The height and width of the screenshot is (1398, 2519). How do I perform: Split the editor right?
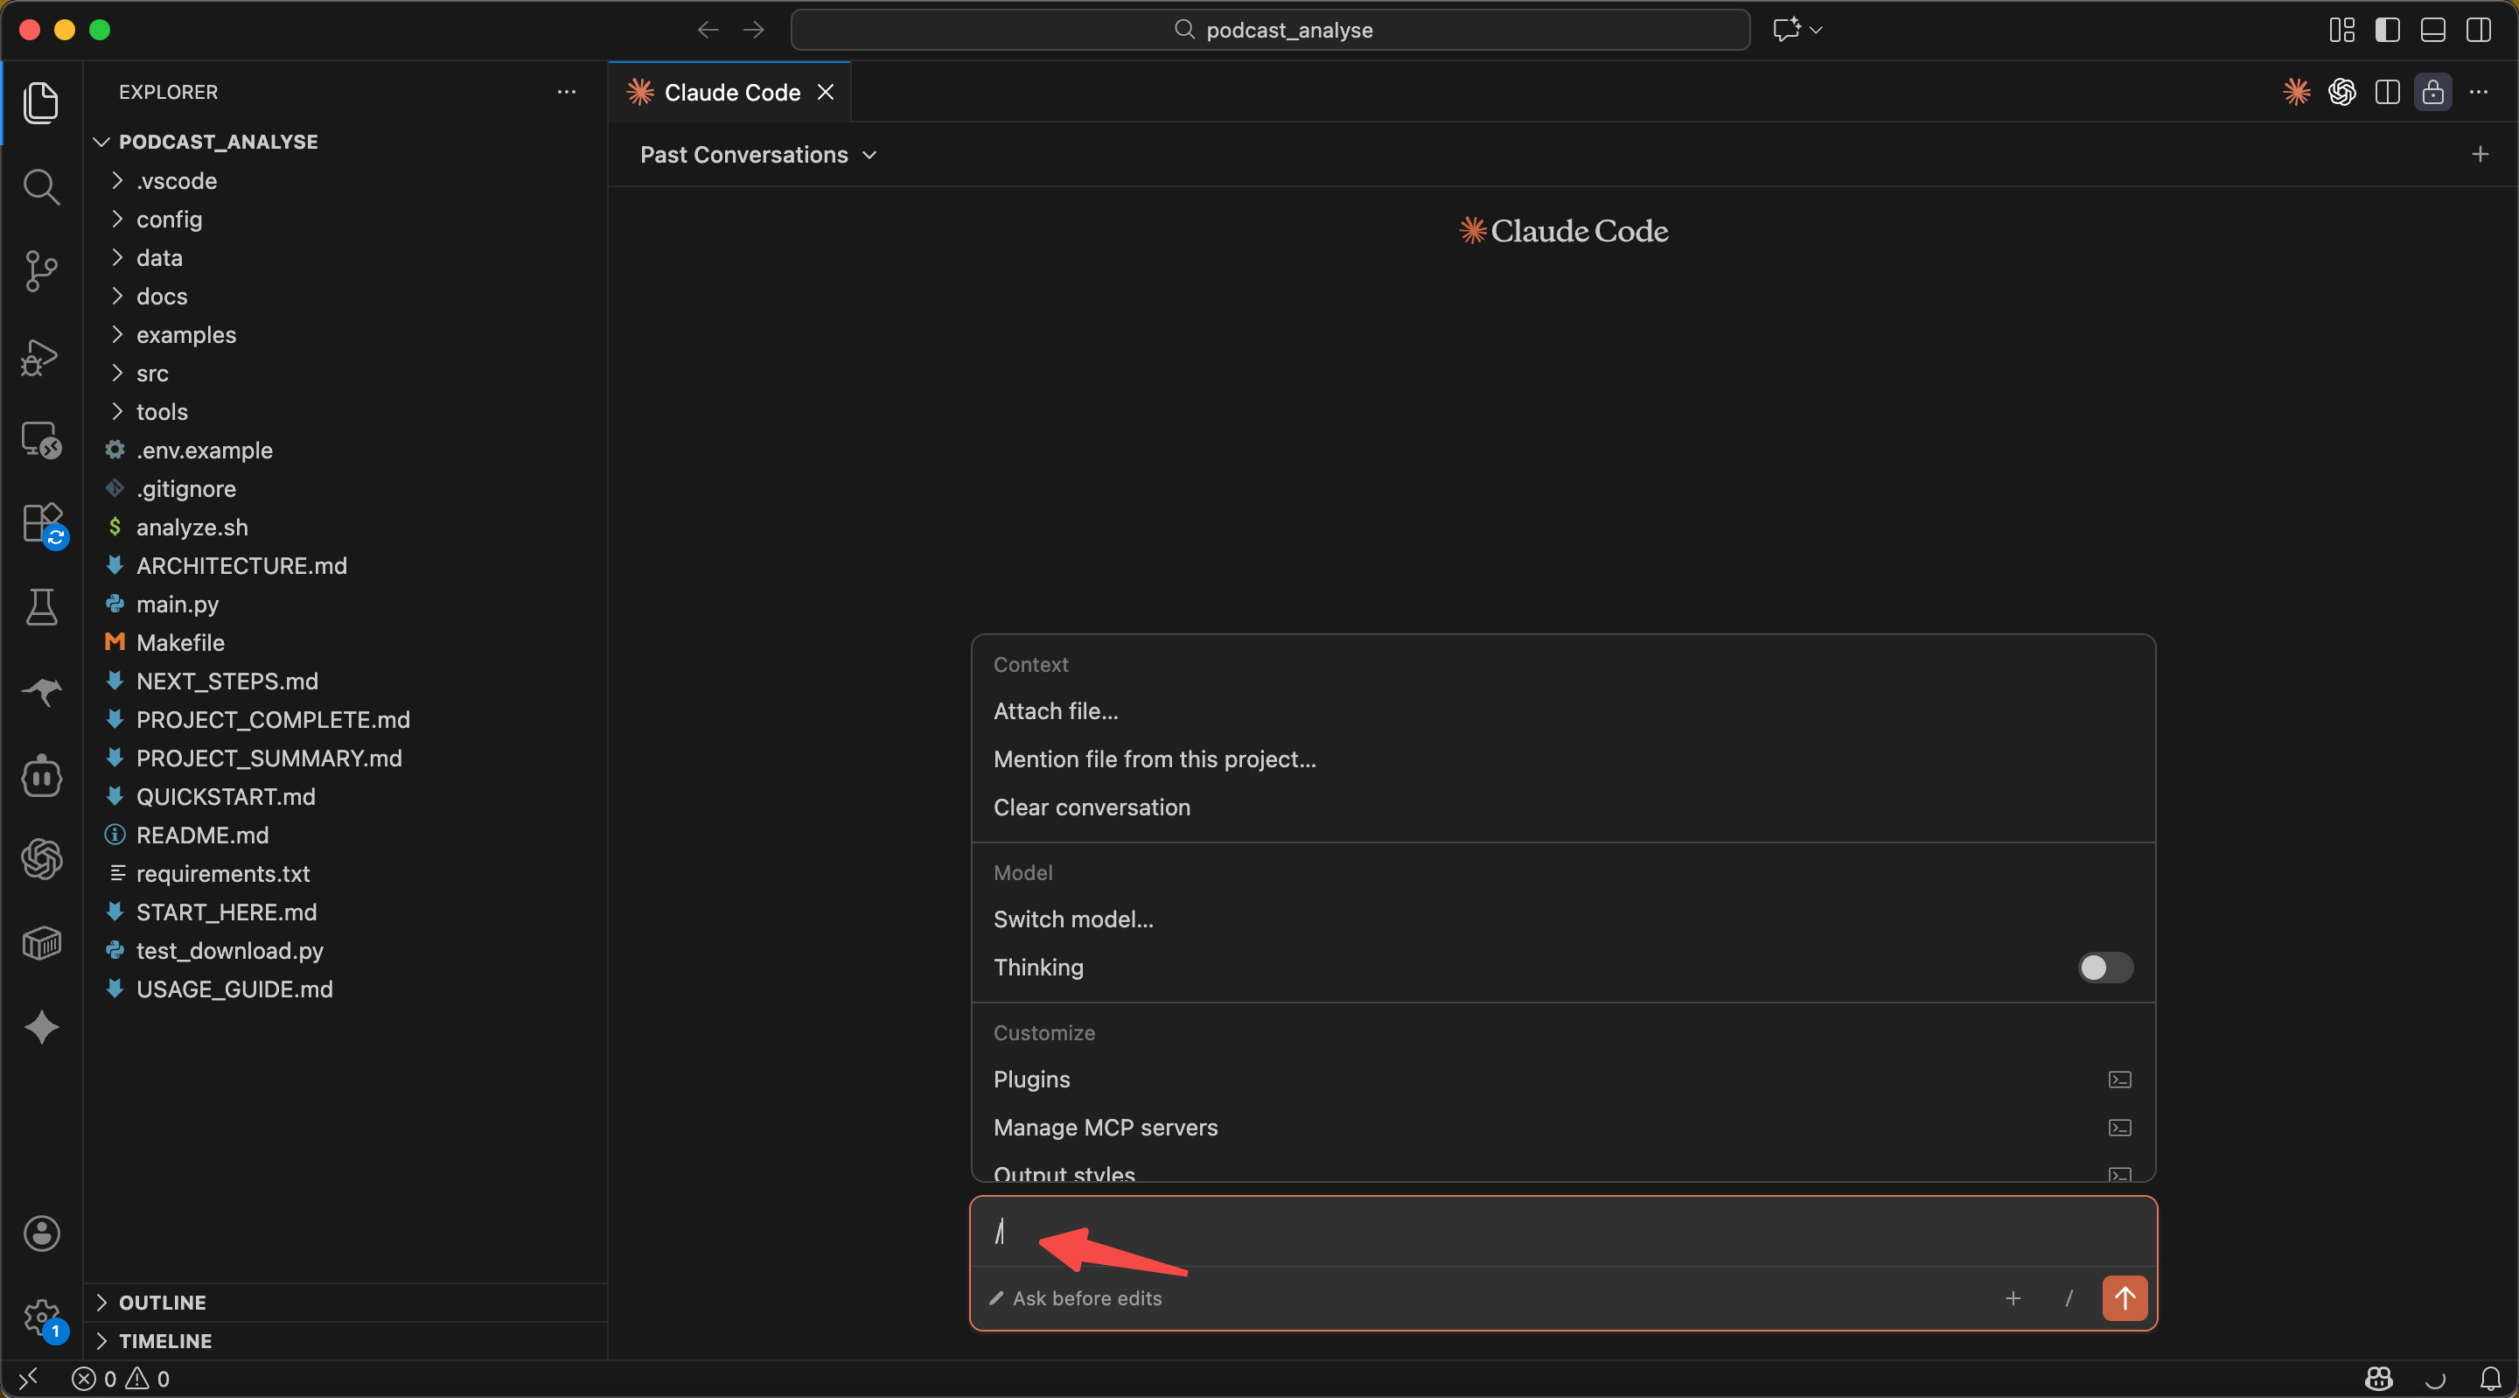pos(2387,92)
